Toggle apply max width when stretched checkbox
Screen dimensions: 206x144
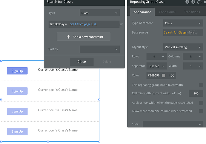[x=201, y=103]
